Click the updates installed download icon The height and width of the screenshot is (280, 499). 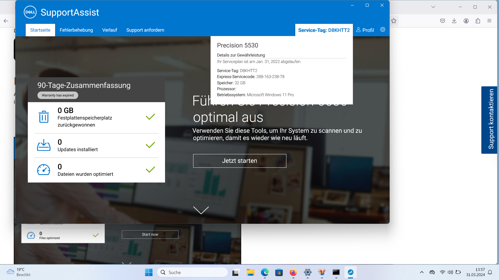click(44, 145)
